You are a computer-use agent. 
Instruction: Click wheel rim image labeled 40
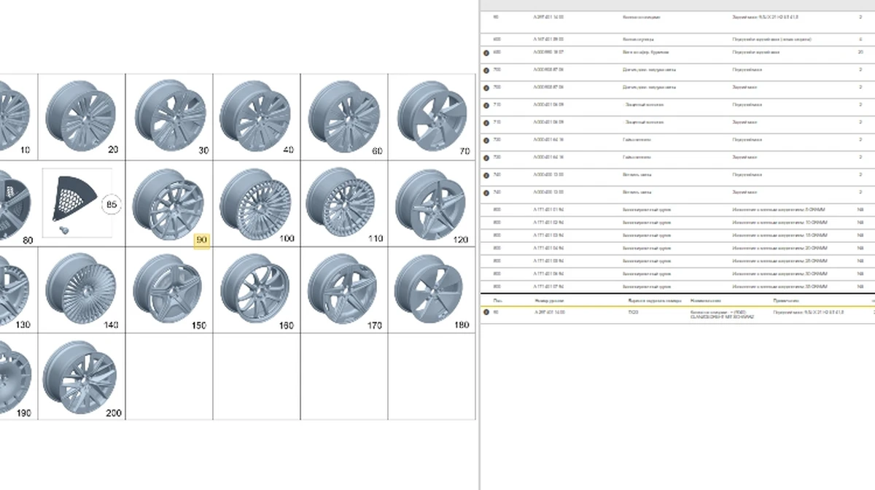pos(256,116)
